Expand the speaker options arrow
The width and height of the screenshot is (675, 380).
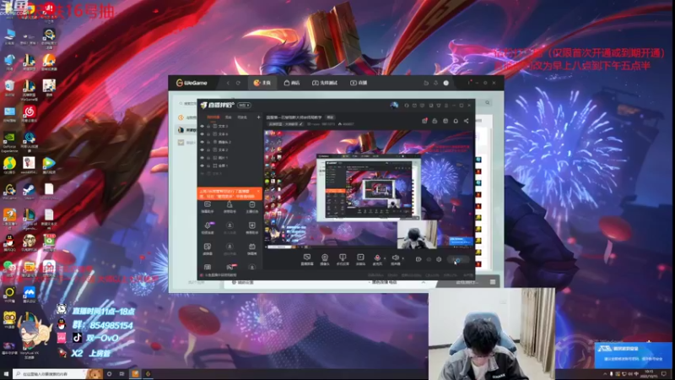[x=403, y=258]
